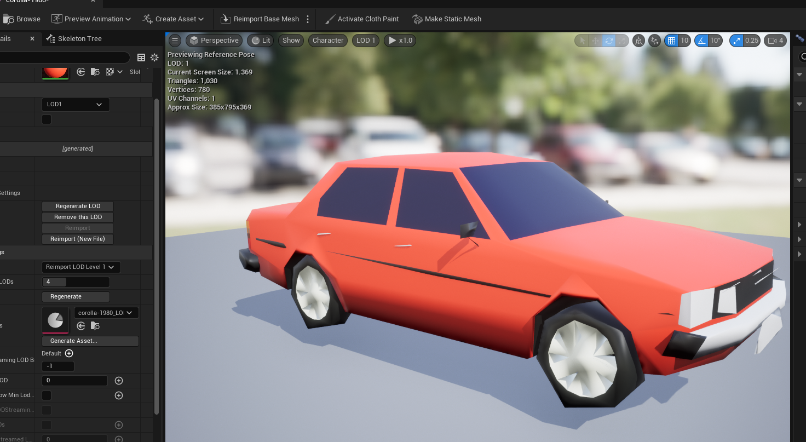Click the Regenerate LOD button
Image resolution: width=806 pixels, height=442 pixels.
77,206
